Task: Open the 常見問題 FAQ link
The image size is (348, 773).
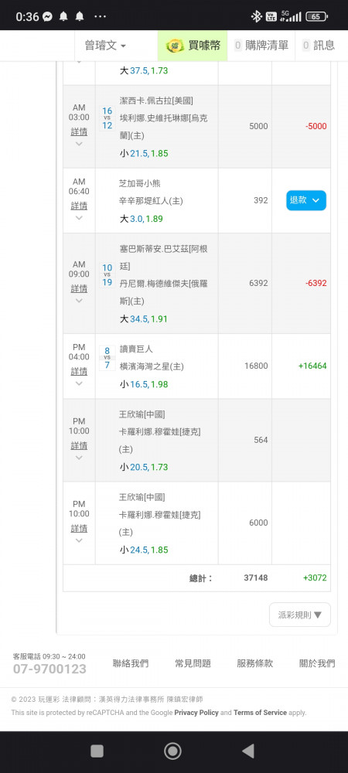Action: pos(193,663)
